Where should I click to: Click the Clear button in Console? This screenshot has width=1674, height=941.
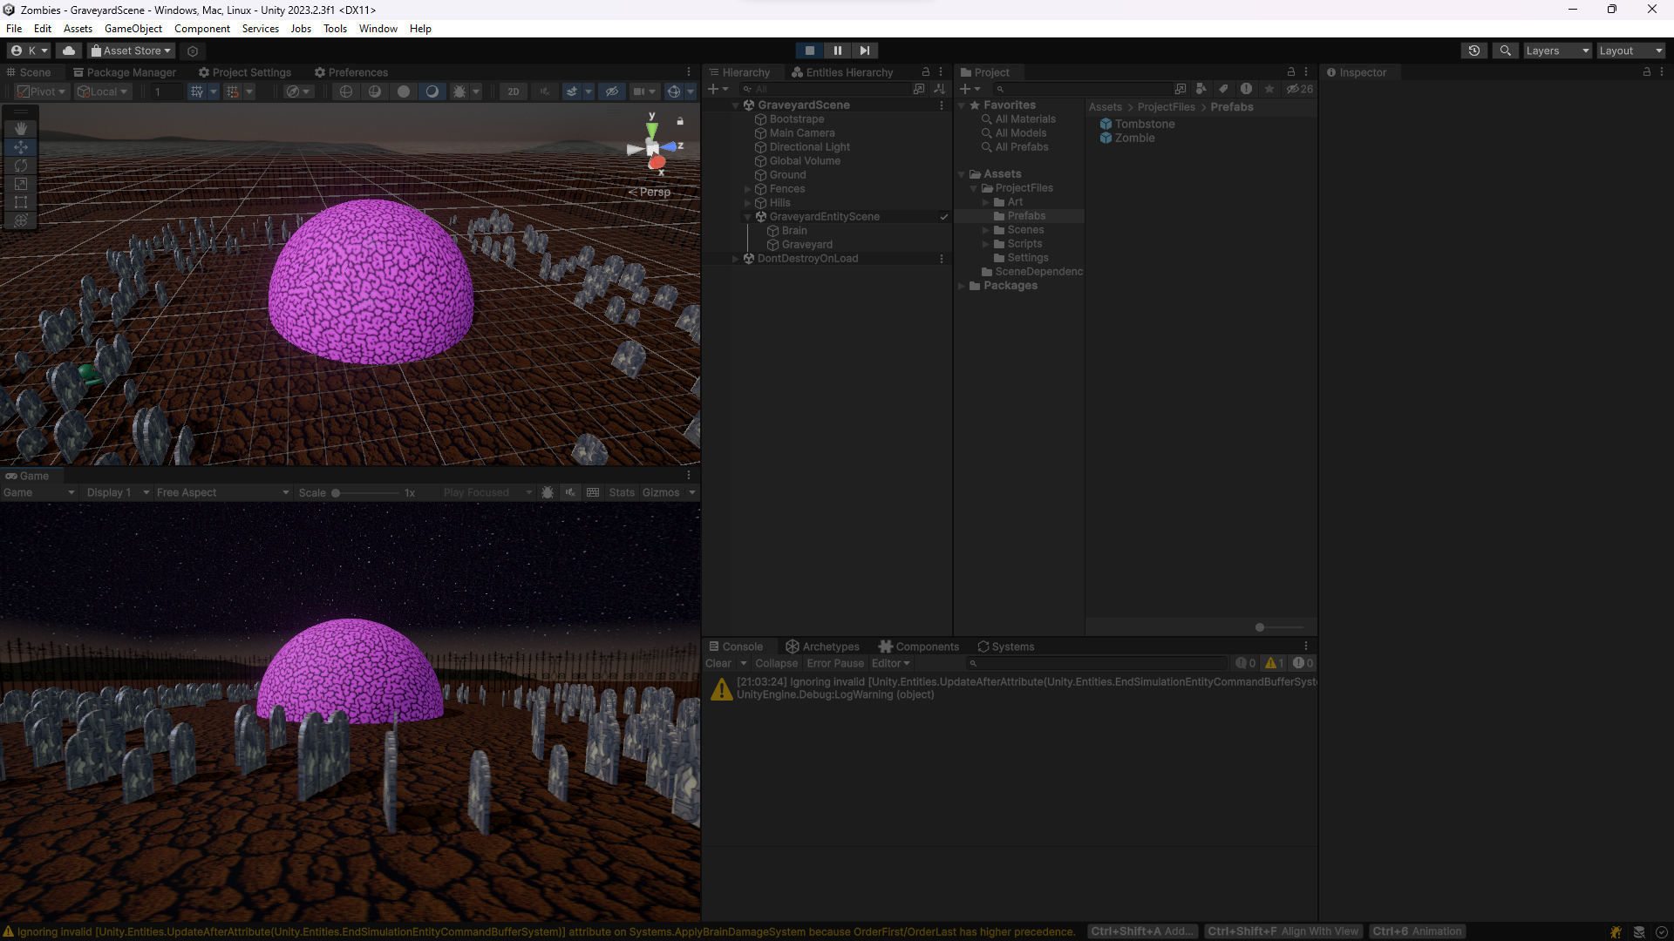pyautogui.click(x=718, y=663)
